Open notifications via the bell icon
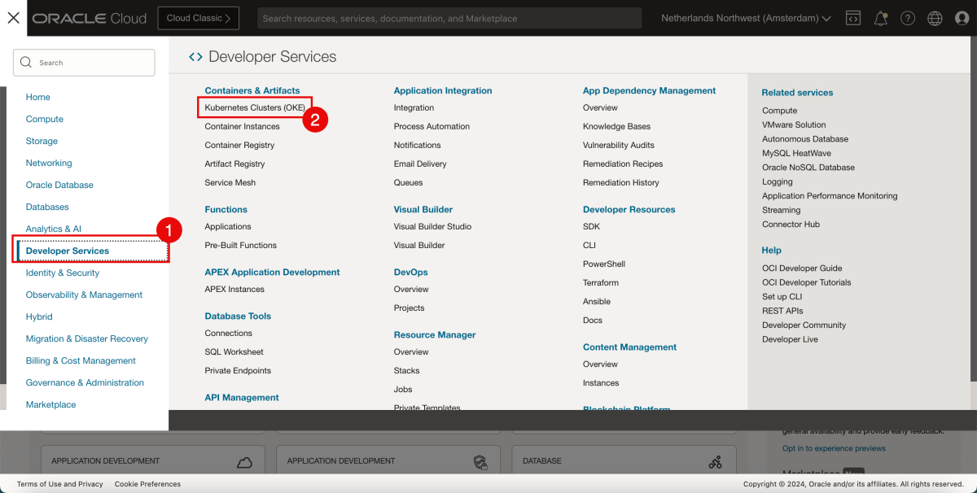Screen dimensions: 977x493 [x=880, y=17]
